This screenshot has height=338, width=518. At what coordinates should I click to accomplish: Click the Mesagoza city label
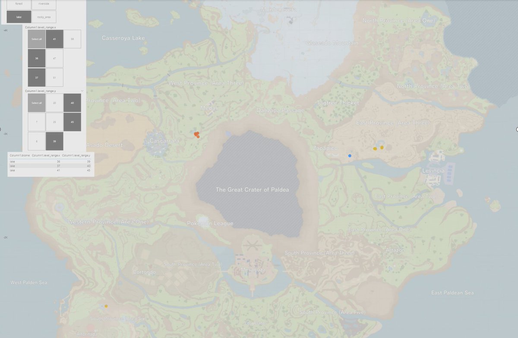pyautogui.click(x=253, y=269)
